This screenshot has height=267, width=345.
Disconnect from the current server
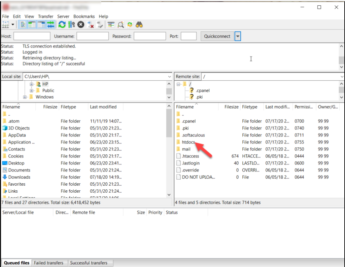point(90,25)
